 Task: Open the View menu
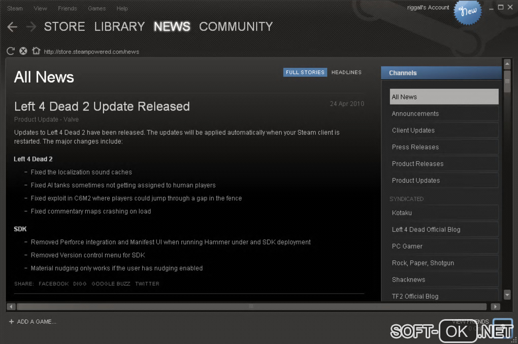pyautogui.click(x=40, y=9)
